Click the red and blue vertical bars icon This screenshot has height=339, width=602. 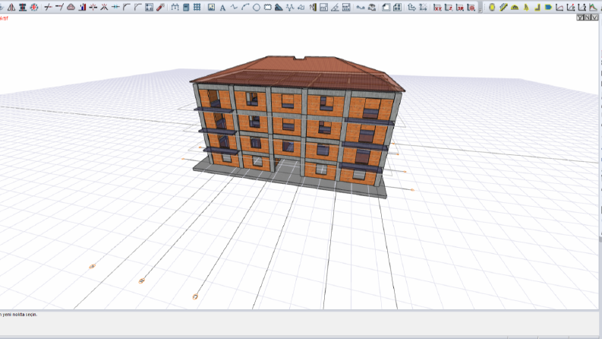[82, 7]
